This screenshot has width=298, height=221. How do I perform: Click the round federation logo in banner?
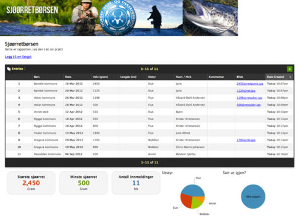(x=117, y=18)
